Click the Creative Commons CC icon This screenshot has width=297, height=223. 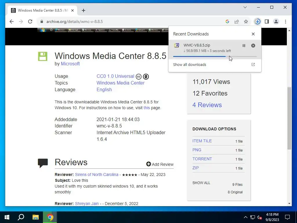click(139, 77)
